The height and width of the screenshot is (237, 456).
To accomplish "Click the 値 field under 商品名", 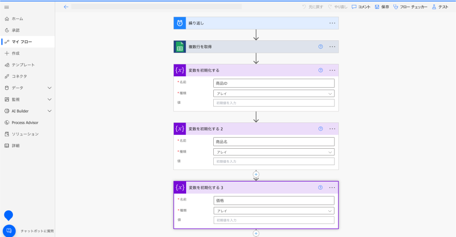I will click(274, 162).
